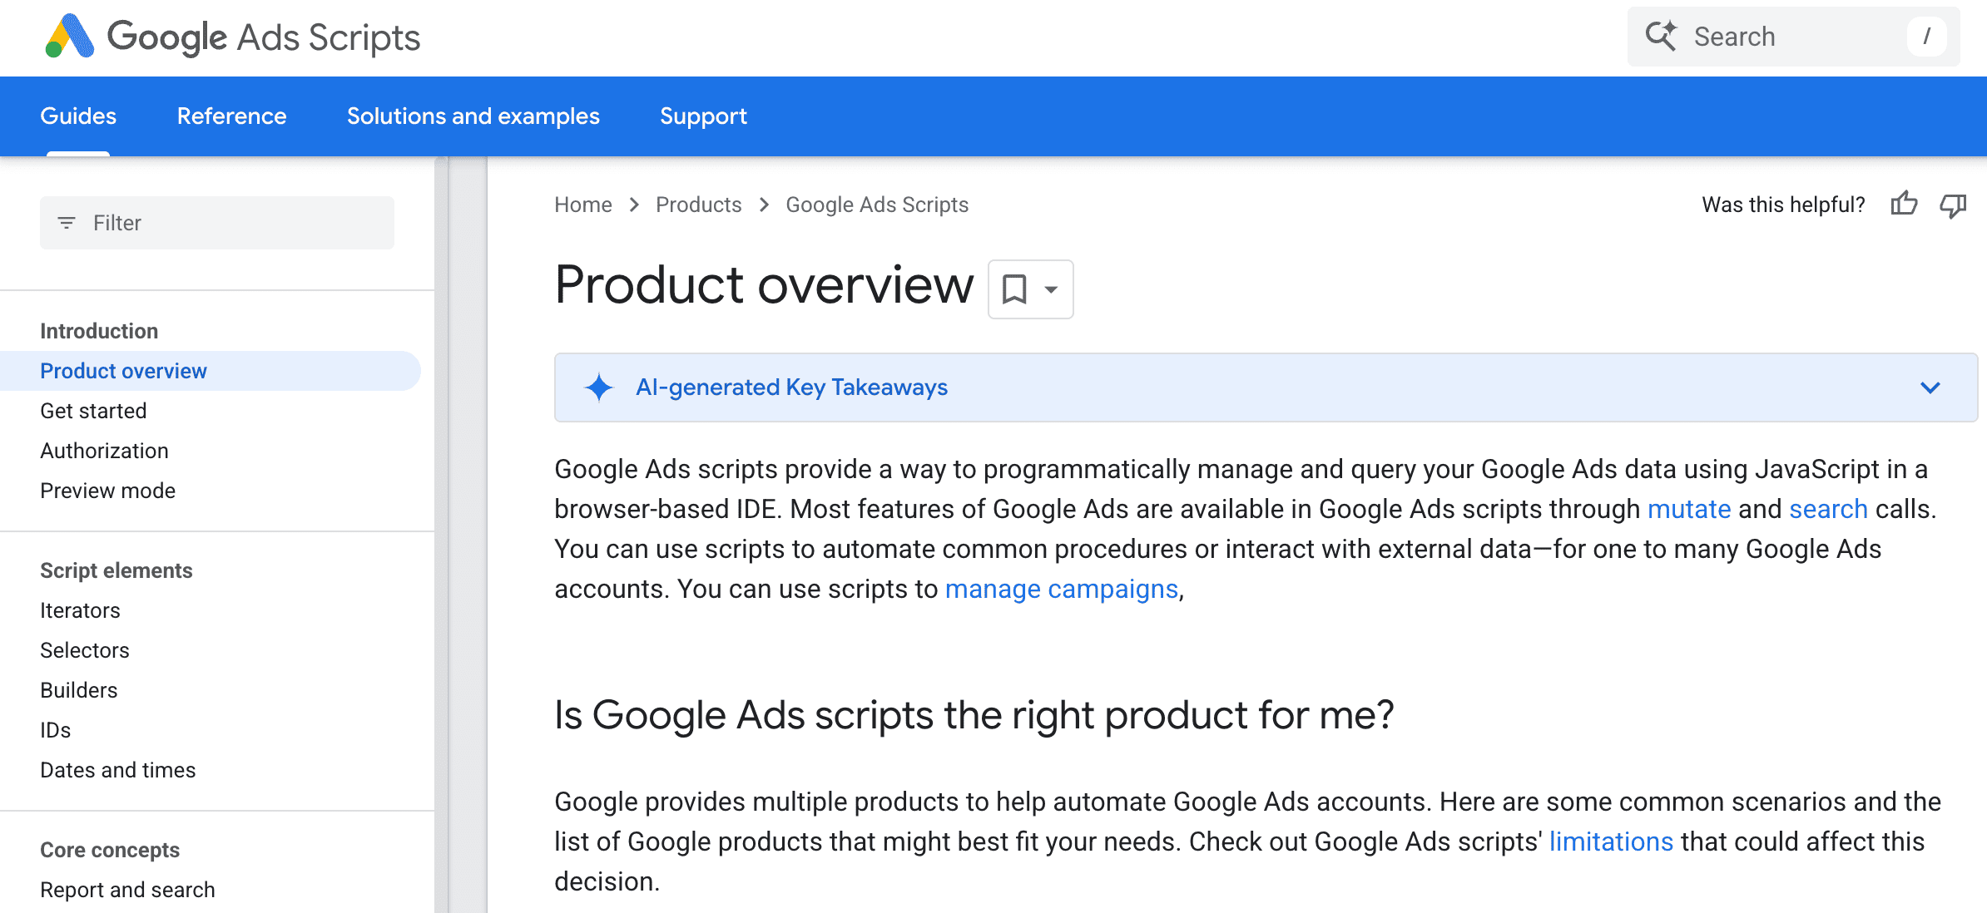Open the mutate calls link
The width and height of the screenshot is (1987, 913).
(x=1689, y=509)
